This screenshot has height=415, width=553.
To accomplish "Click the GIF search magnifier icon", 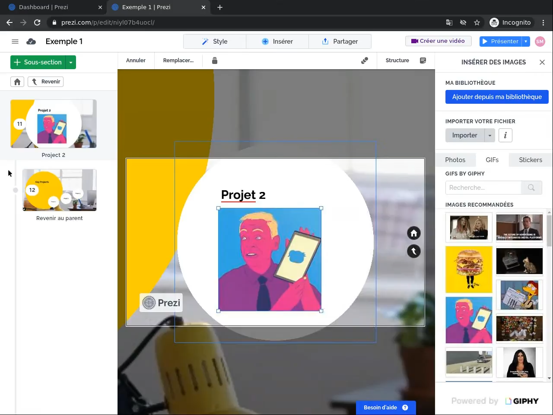I will (x=531, y=188).
